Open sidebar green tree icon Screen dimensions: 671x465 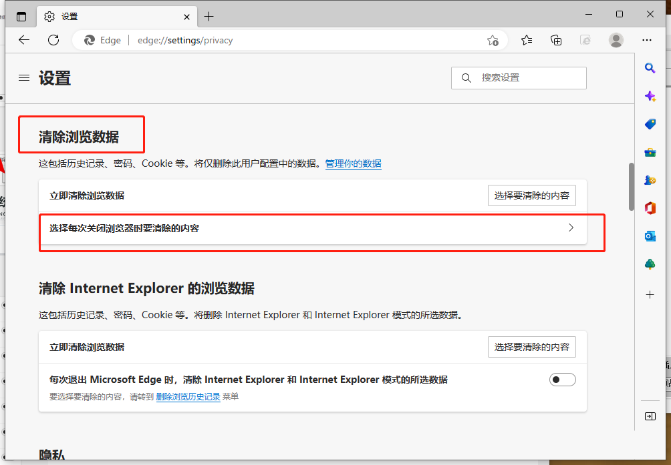(650, 264)
